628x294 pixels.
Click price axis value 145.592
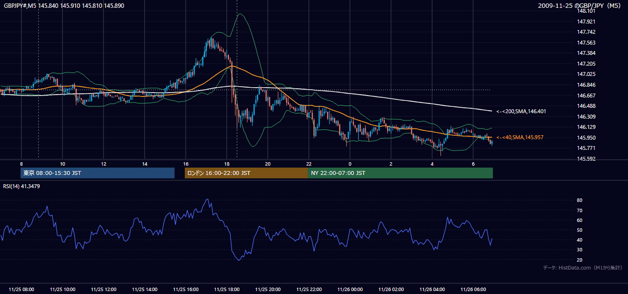[586, 159]
